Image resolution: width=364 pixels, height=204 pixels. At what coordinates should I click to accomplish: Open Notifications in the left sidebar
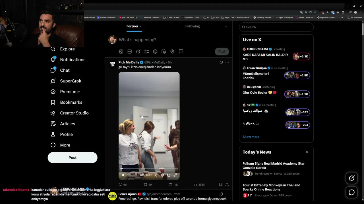(x=68, y=59)
